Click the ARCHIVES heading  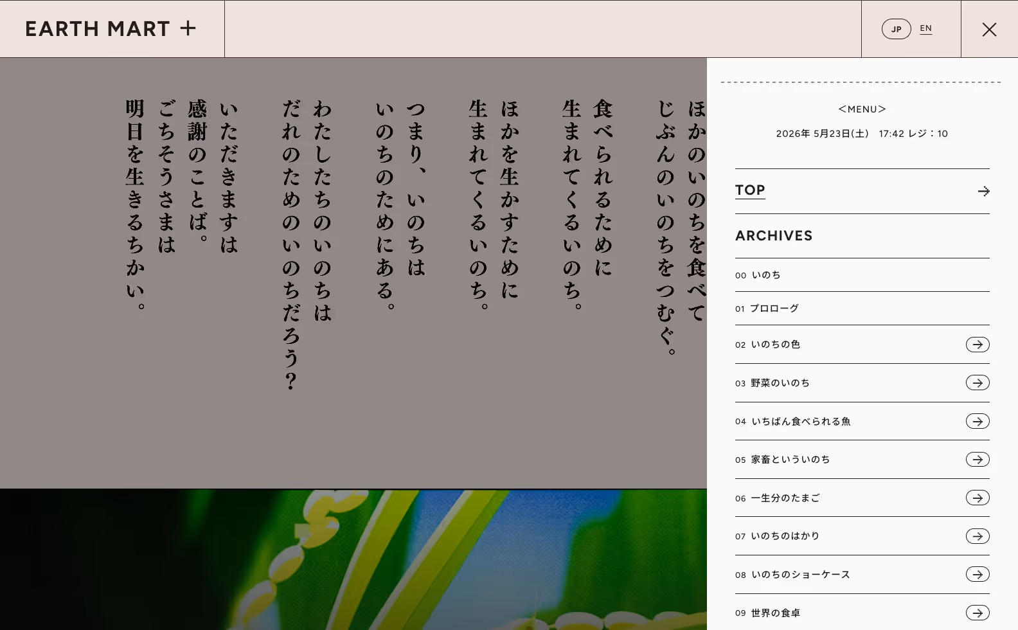point(774,236)
